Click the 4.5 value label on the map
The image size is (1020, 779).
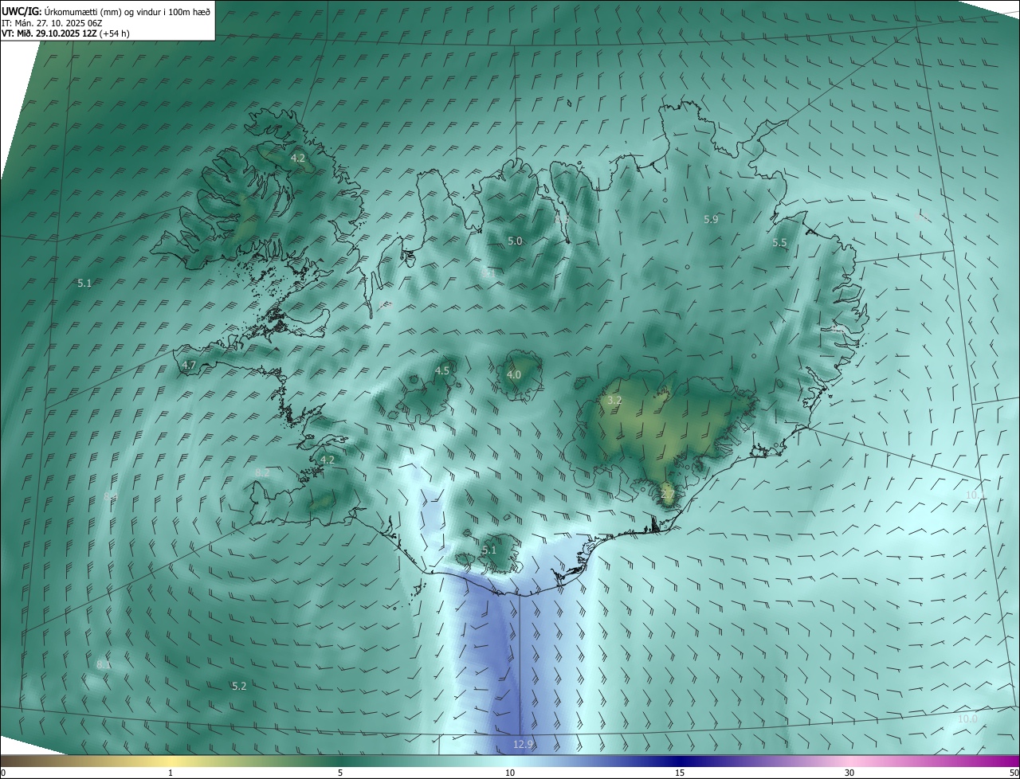[442, 370]
